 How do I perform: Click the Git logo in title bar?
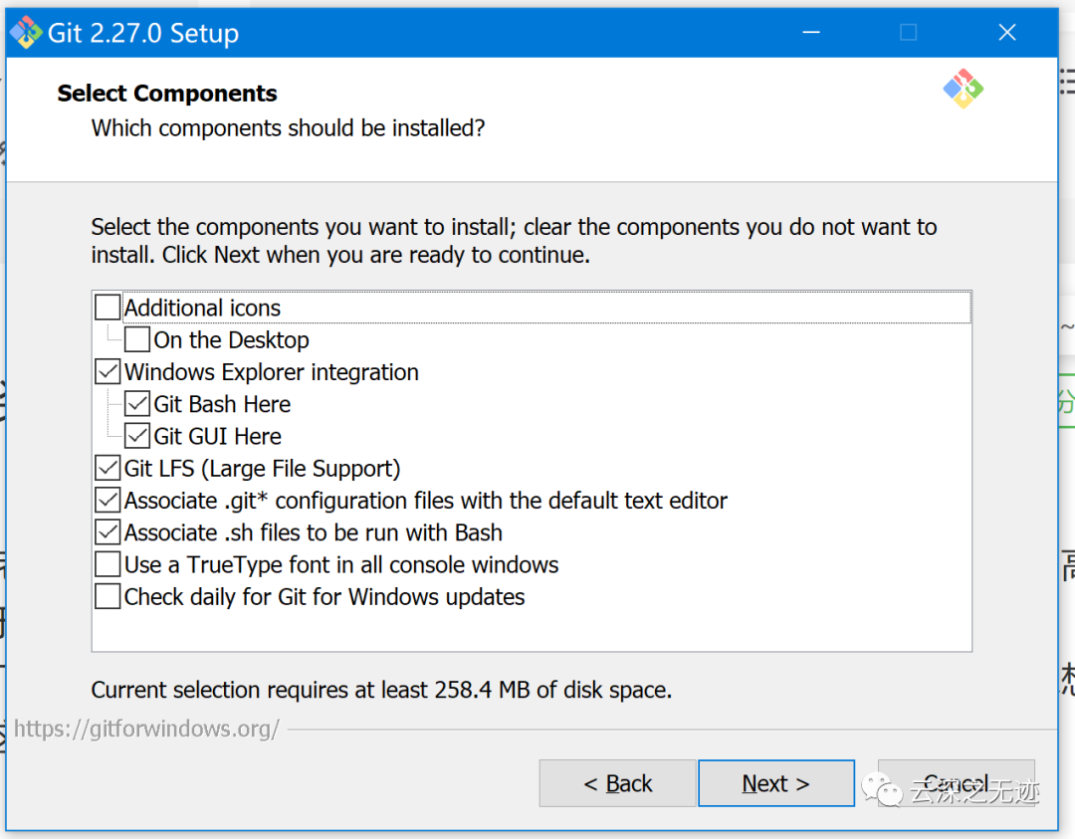click(x=26, y=33)
